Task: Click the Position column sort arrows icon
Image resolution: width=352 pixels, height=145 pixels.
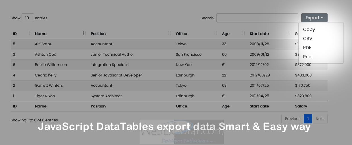Action: click(170, 33)
